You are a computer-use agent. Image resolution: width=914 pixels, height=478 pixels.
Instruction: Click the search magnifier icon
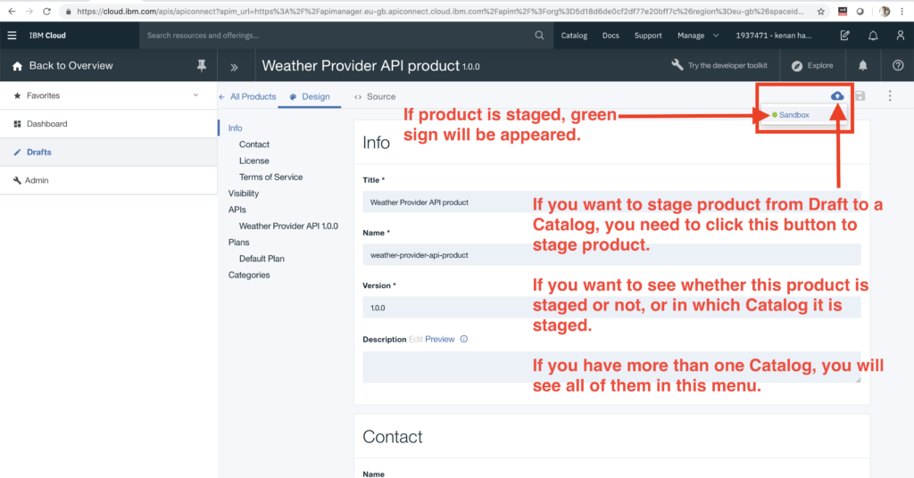539,36
